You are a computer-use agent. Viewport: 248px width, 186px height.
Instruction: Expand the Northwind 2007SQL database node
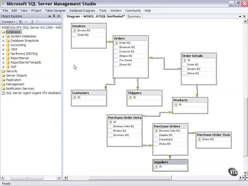pos(3,54)
